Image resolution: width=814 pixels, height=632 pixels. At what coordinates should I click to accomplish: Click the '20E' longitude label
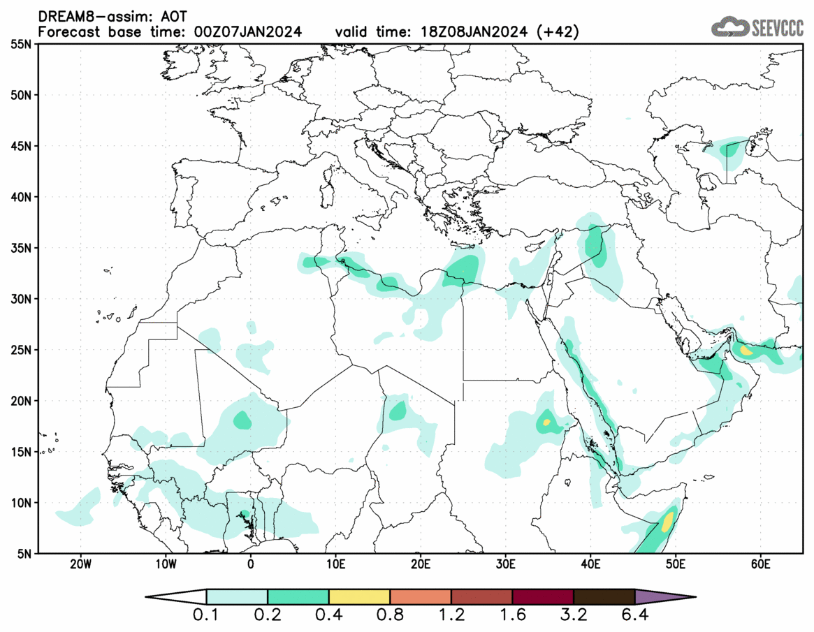pyautogui.click(x=421, y=564)
